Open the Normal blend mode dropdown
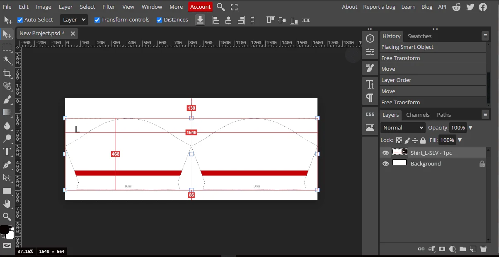 (403, 127)
